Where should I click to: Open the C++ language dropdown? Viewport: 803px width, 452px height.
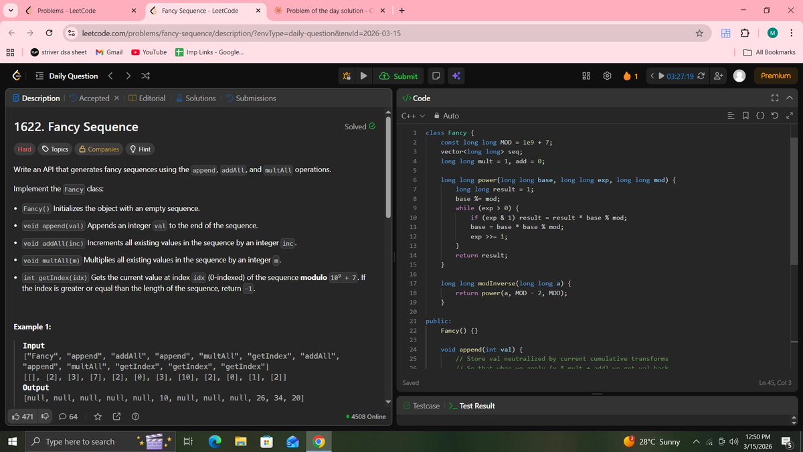point(413,116)
